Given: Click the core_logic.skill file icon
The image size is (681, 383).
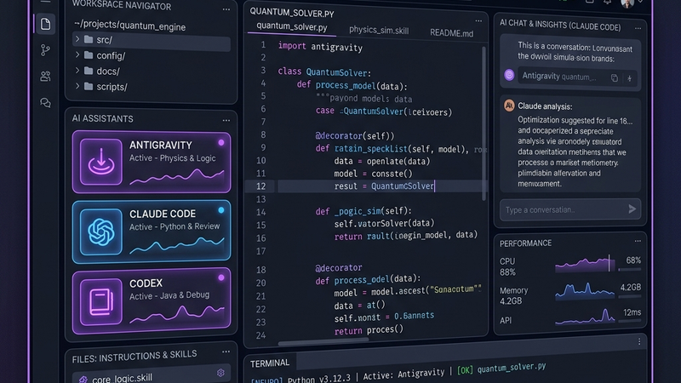Looking at the screenshot, I should 83,379.
